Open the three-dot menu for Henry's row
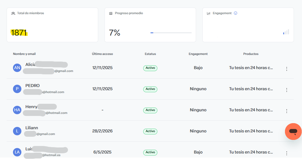The height and width of the screenshot is (159, 302). 287,111
